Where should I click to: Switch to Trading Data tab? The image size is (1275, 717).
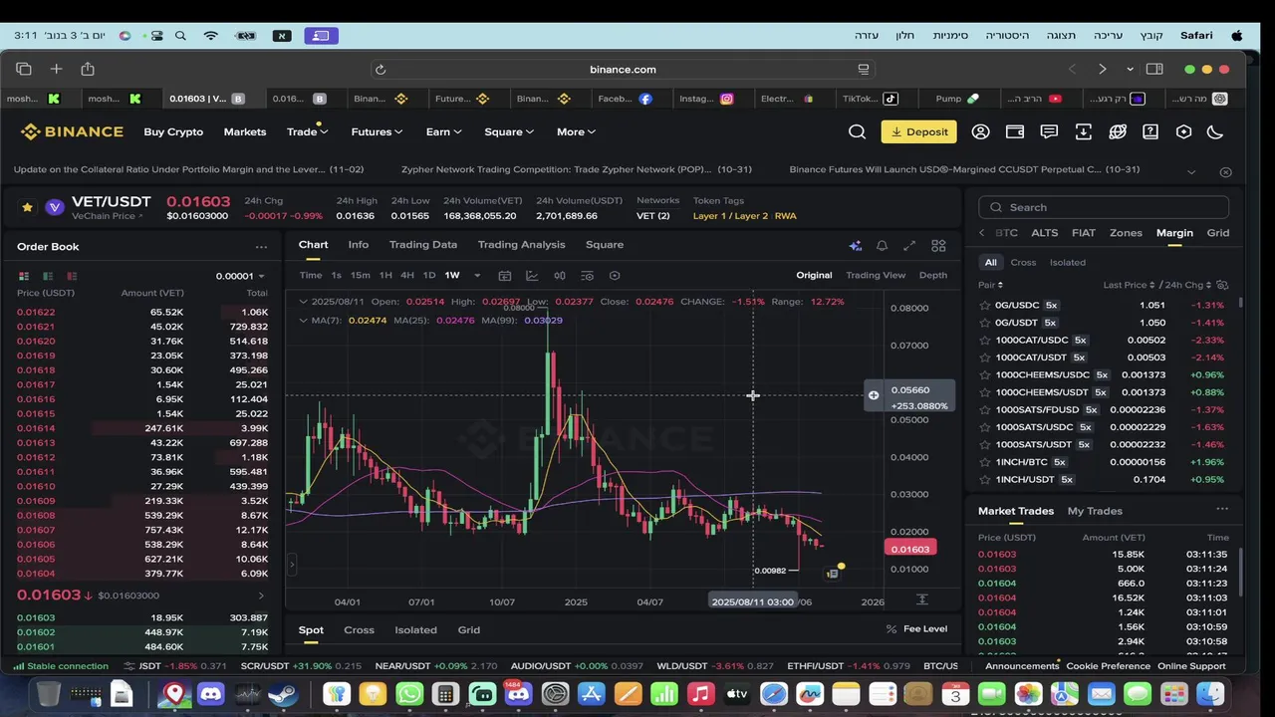423,244
